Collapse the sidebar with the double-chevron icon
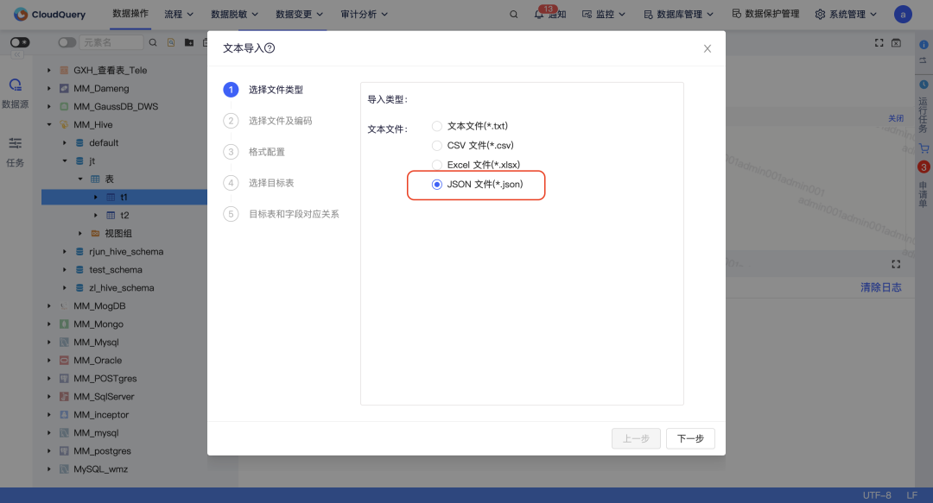Viewport: 933px width, 503px height. pyautogui.click(x=17, y=54)
